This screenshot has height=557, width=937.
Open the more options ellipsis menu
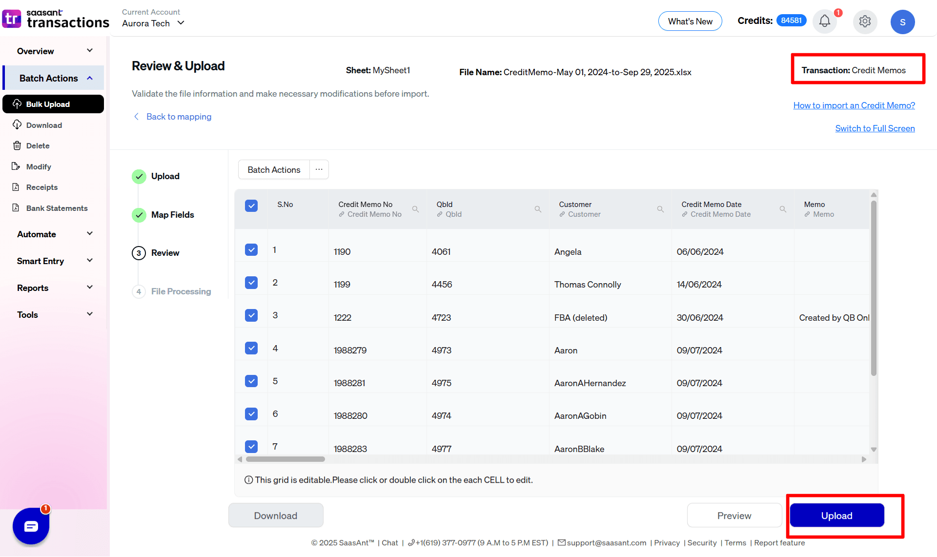coord(319,169)
